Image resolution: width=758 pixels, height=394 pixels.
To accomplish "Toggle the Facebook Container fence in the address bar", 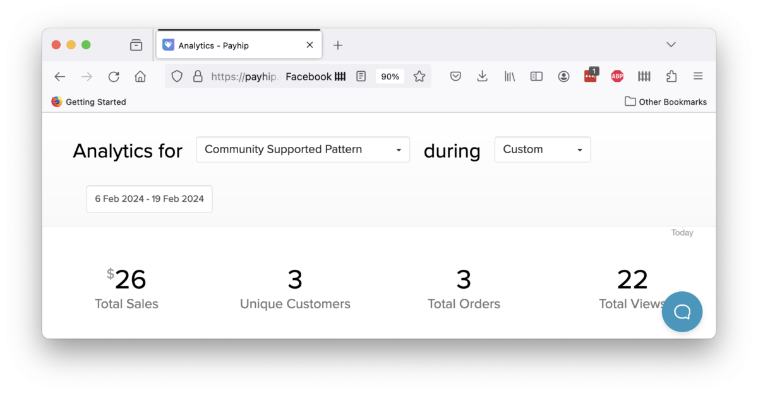I will pyautogui.click(x=340, y=76).
